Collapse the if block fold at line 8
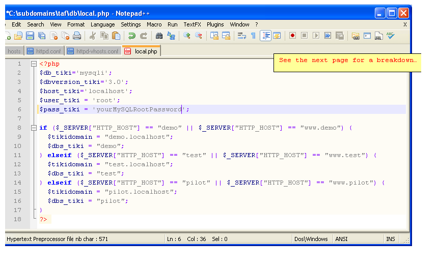The image size is (438, 271). [x=34, y=128]
